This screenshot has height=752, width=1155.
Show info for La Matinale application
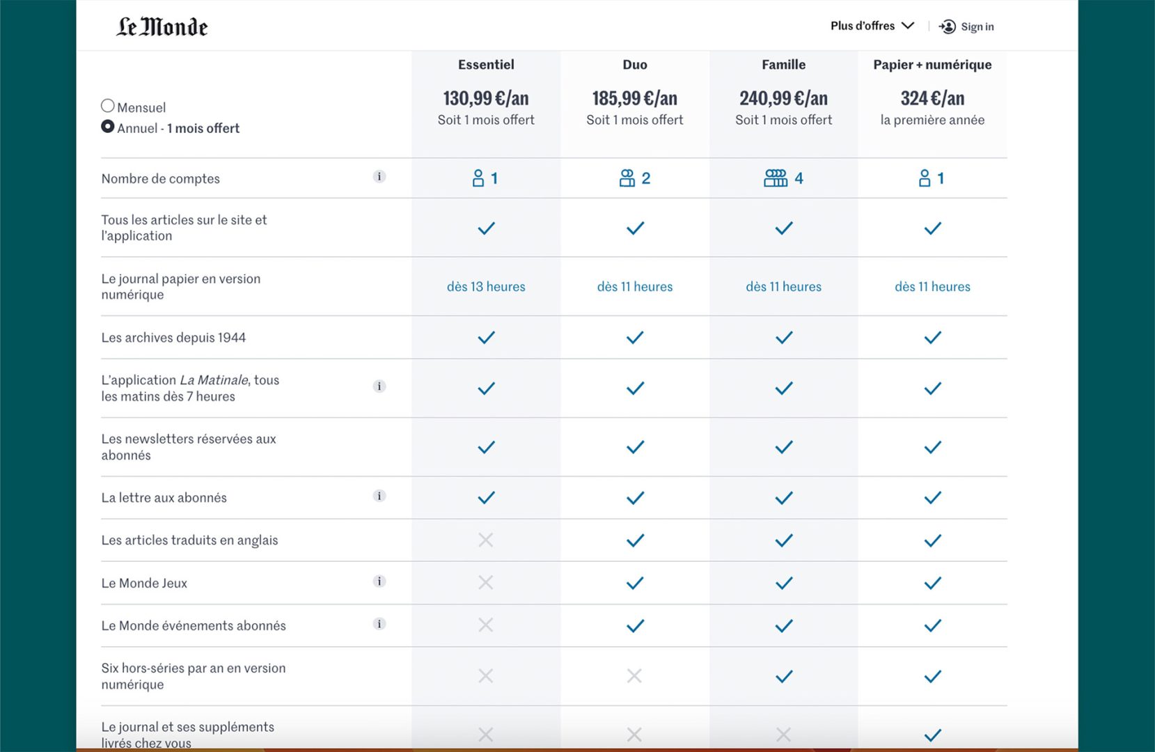pyautogui.click(x=379, y=386)
